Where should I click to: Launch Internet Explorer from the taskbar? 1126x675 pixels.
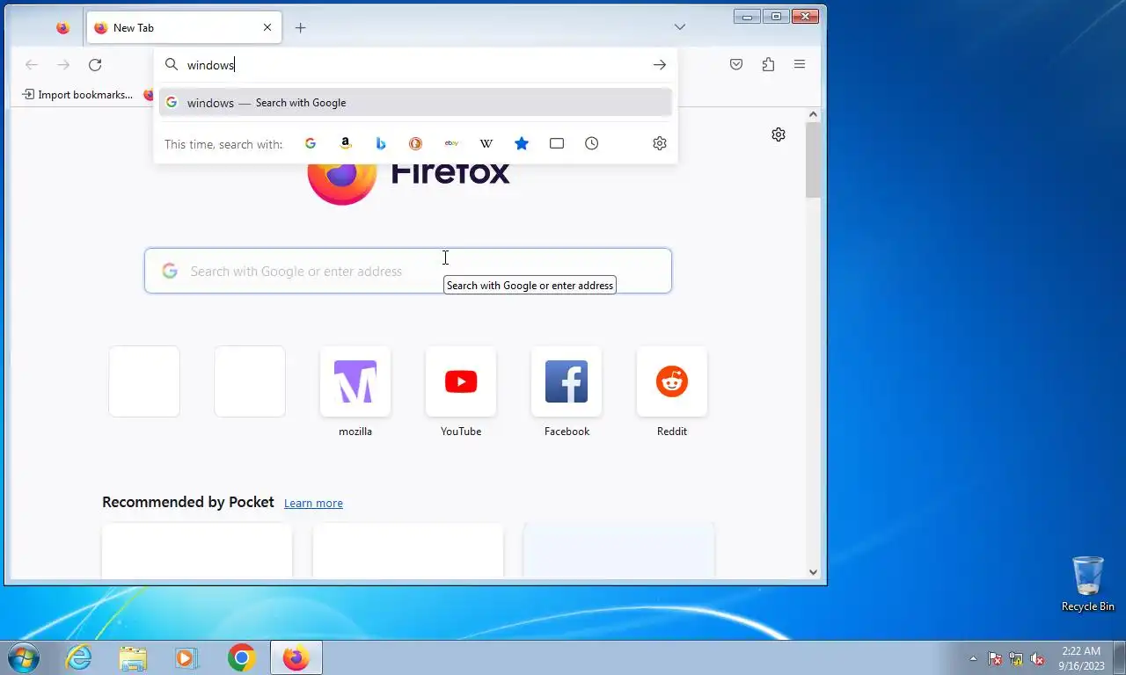point(79,657)
